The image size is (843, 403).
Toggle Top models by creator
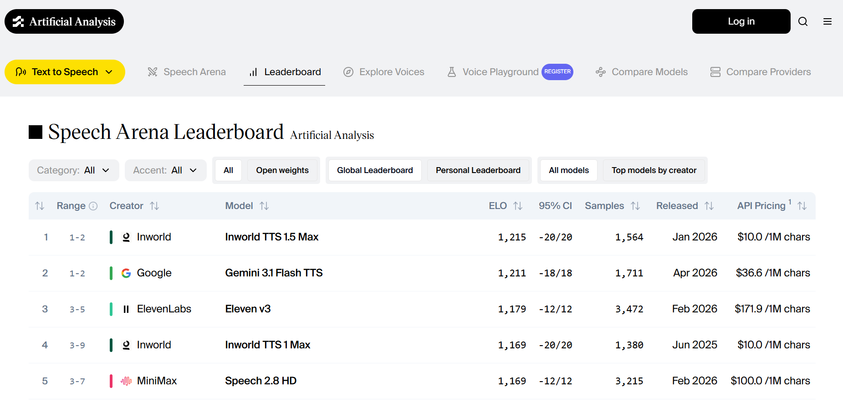pyautogui.click(x=654, y=170)
